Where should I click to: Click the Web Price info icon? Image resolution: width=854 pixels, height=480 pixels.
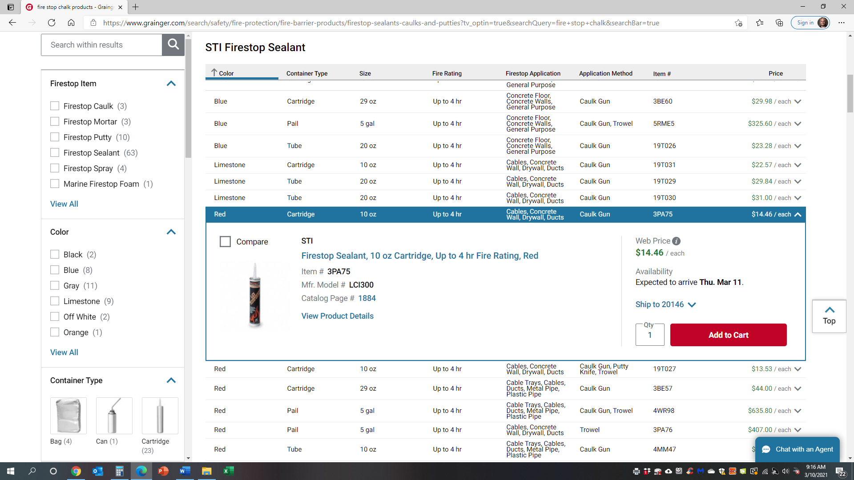click(676, 241)
